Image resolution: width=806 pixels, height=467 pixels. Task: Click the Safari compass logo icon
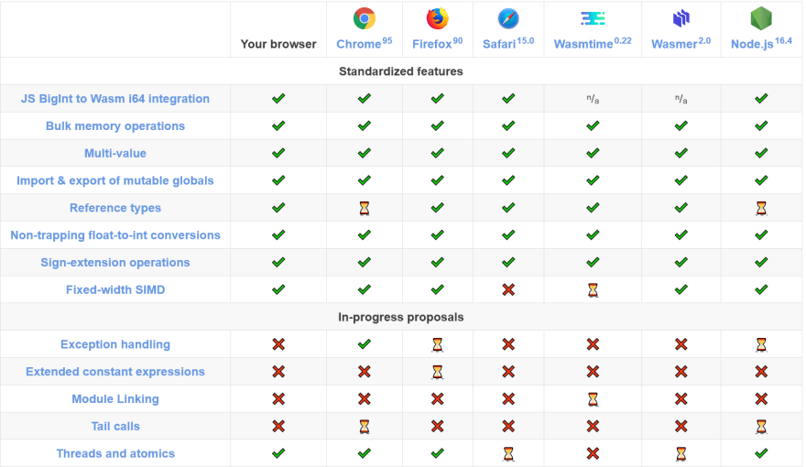click(x=507, y=19)
